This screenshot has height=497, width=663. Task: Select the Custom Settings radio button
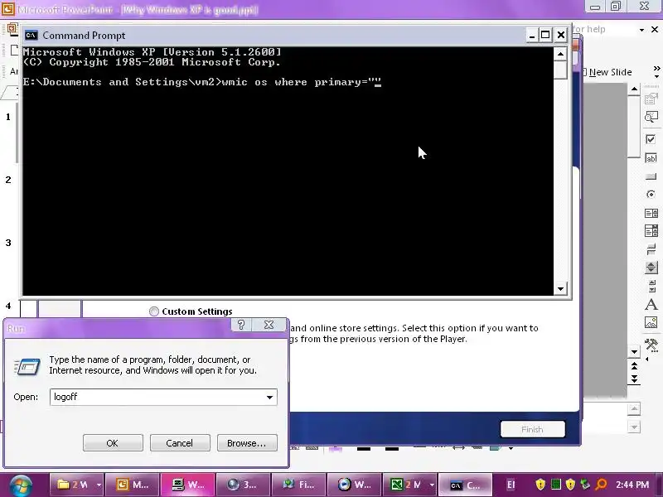tap(154, 311)
